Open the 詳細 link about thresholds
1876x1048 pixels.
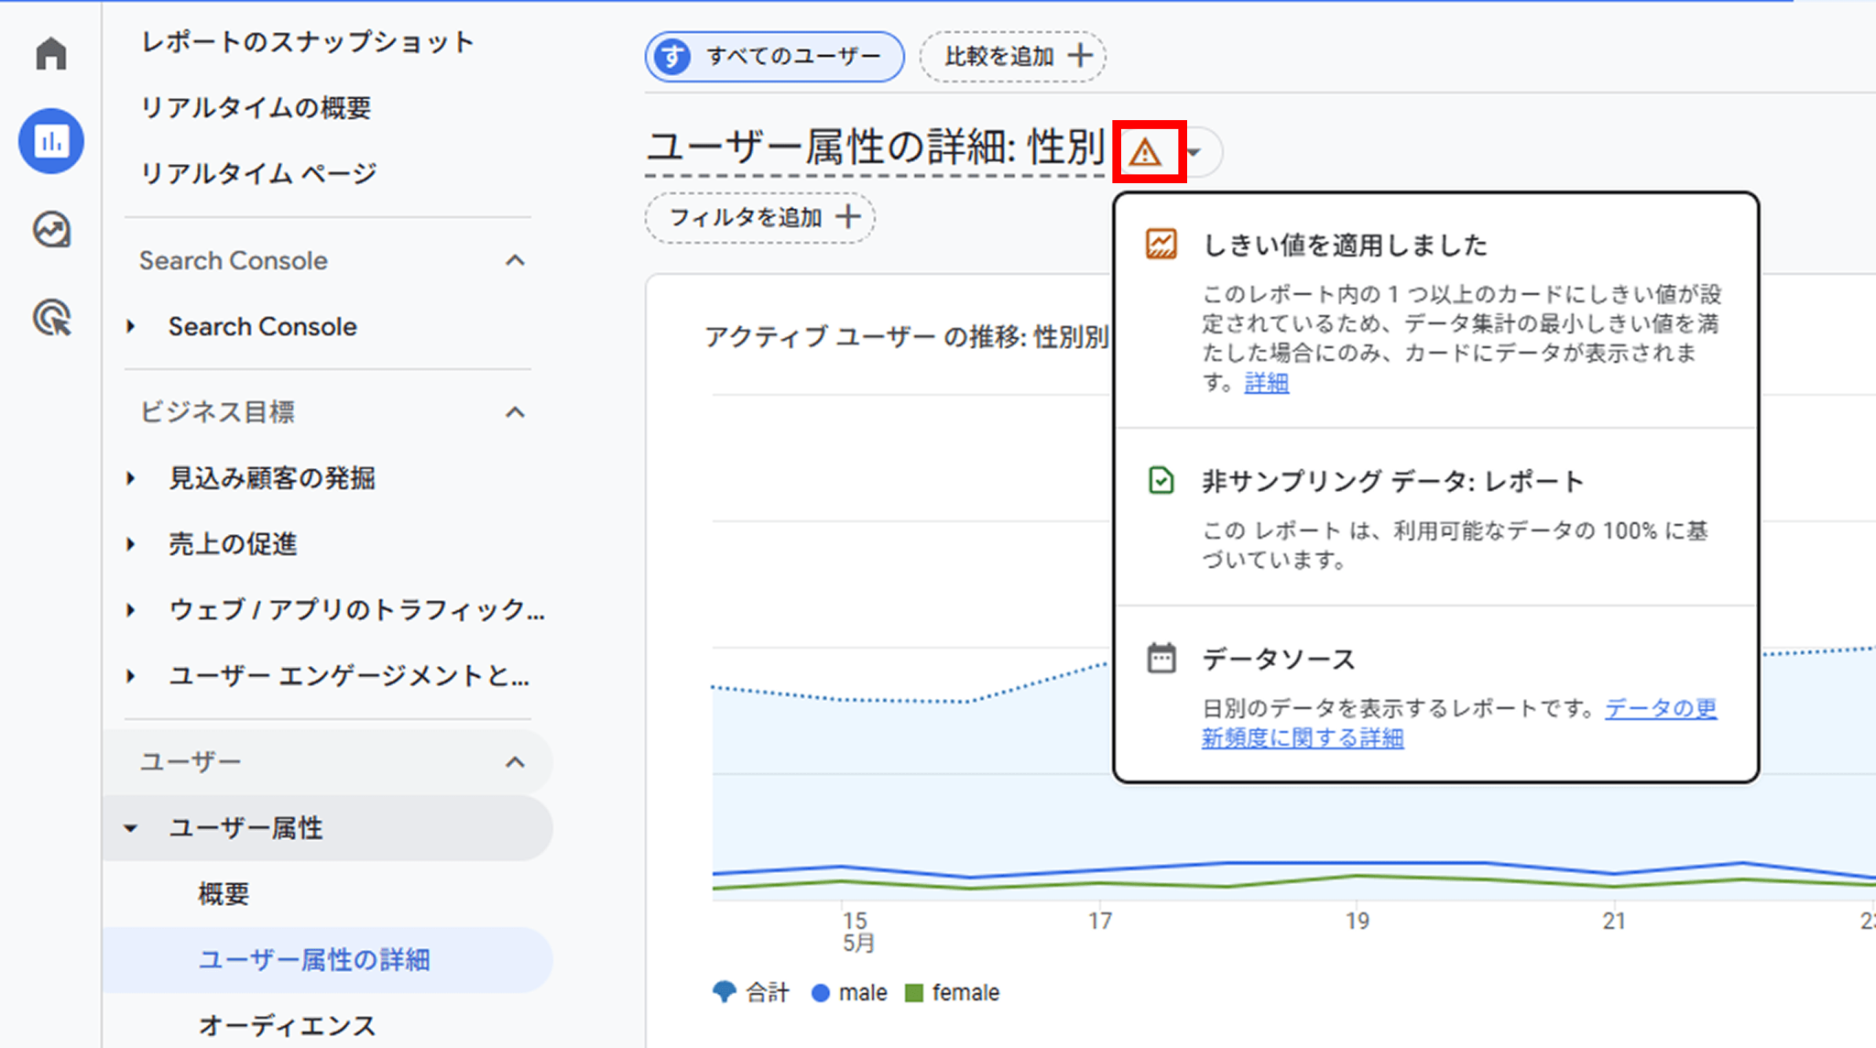[x=1266, y=382]
